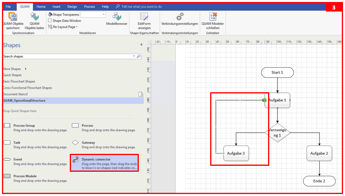Click the EditForm anzeigen icon
Viewport: 345px width, 196px height.
(144, 16)
